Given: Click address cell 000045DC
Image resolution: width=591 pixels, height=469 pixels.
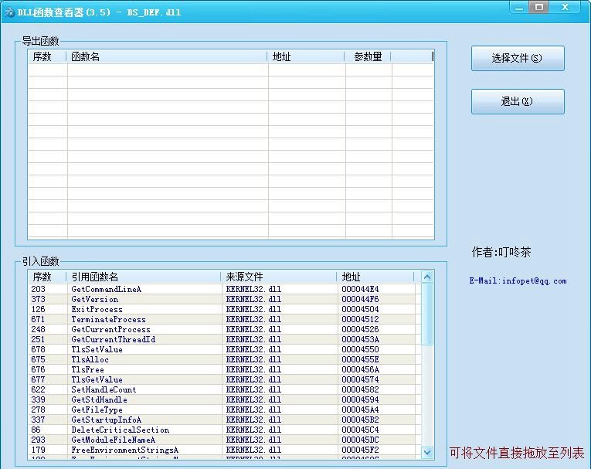Looking at the screenshot, I should 360,440.
